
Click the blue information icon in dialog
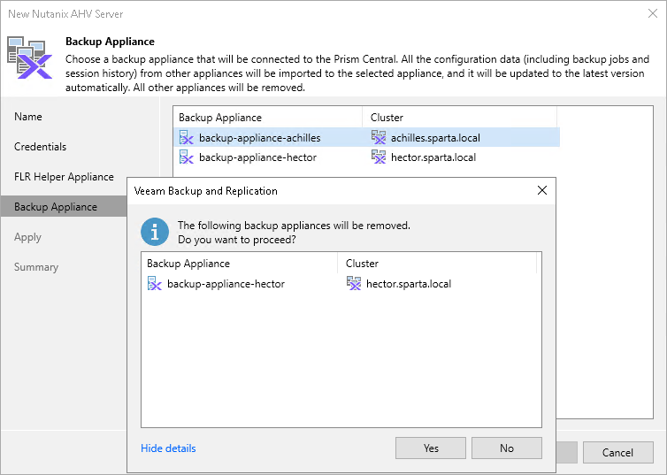click(157, 232)
